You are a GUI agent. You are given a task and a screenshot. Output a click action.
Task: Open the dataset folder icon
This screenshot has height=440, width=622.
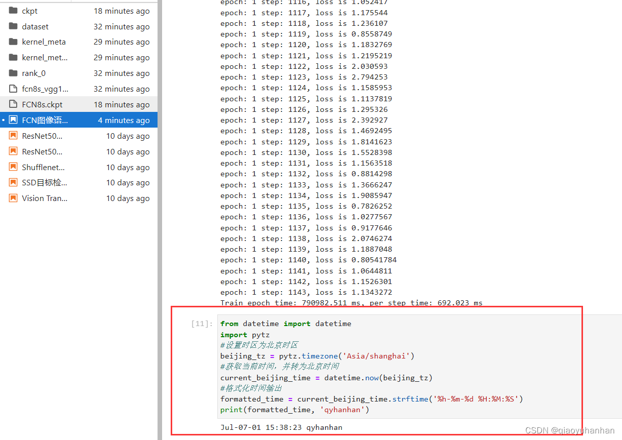(13, 26)
